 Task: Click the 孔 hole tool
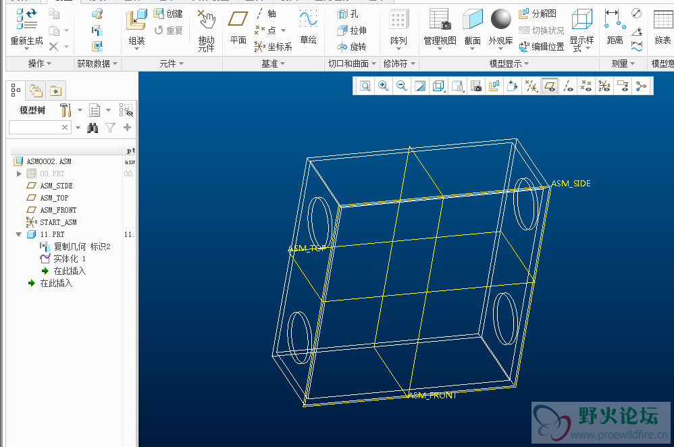point(348,14)
